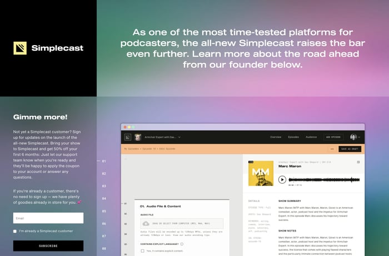389x256 pixels.
Task: Click the 01. Audio File & Content heading
Action: click(x=160, y=206)
